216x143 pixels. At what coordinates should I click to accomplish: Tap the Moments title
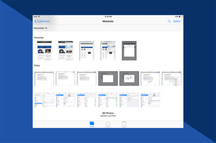click(108, 21)
